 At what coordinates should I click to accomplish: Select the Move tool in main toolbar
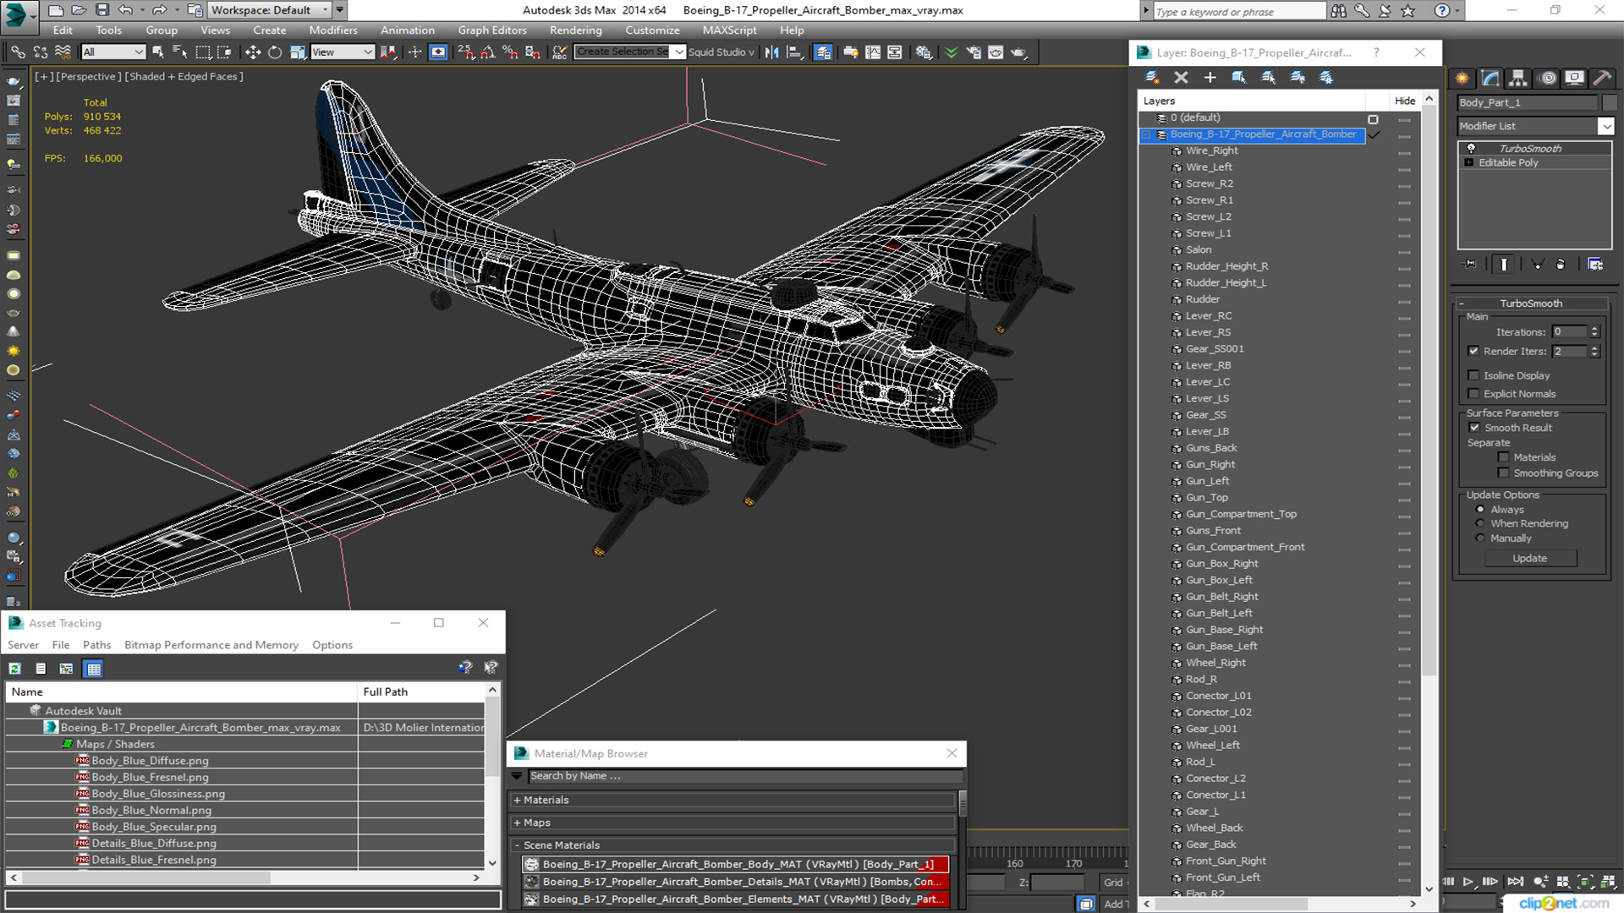pyautogui.click(x=252, y=52)
